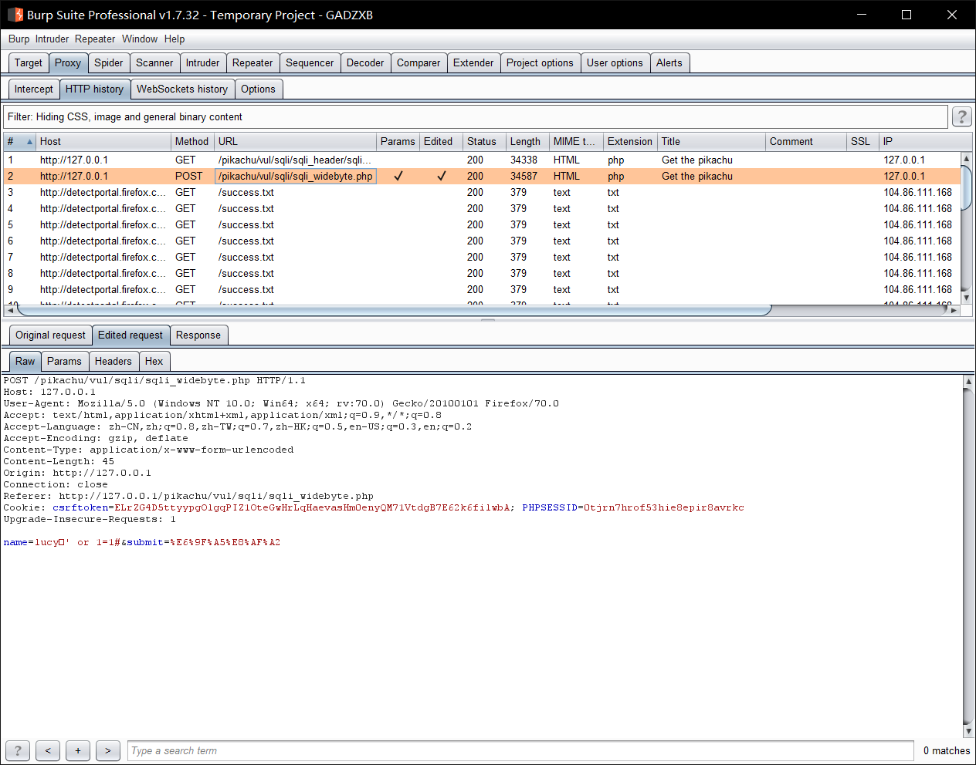Viewport: 976px width, 765px height.
Task: Select history row 9 success.txt request
Action: [x=482, y=290]
